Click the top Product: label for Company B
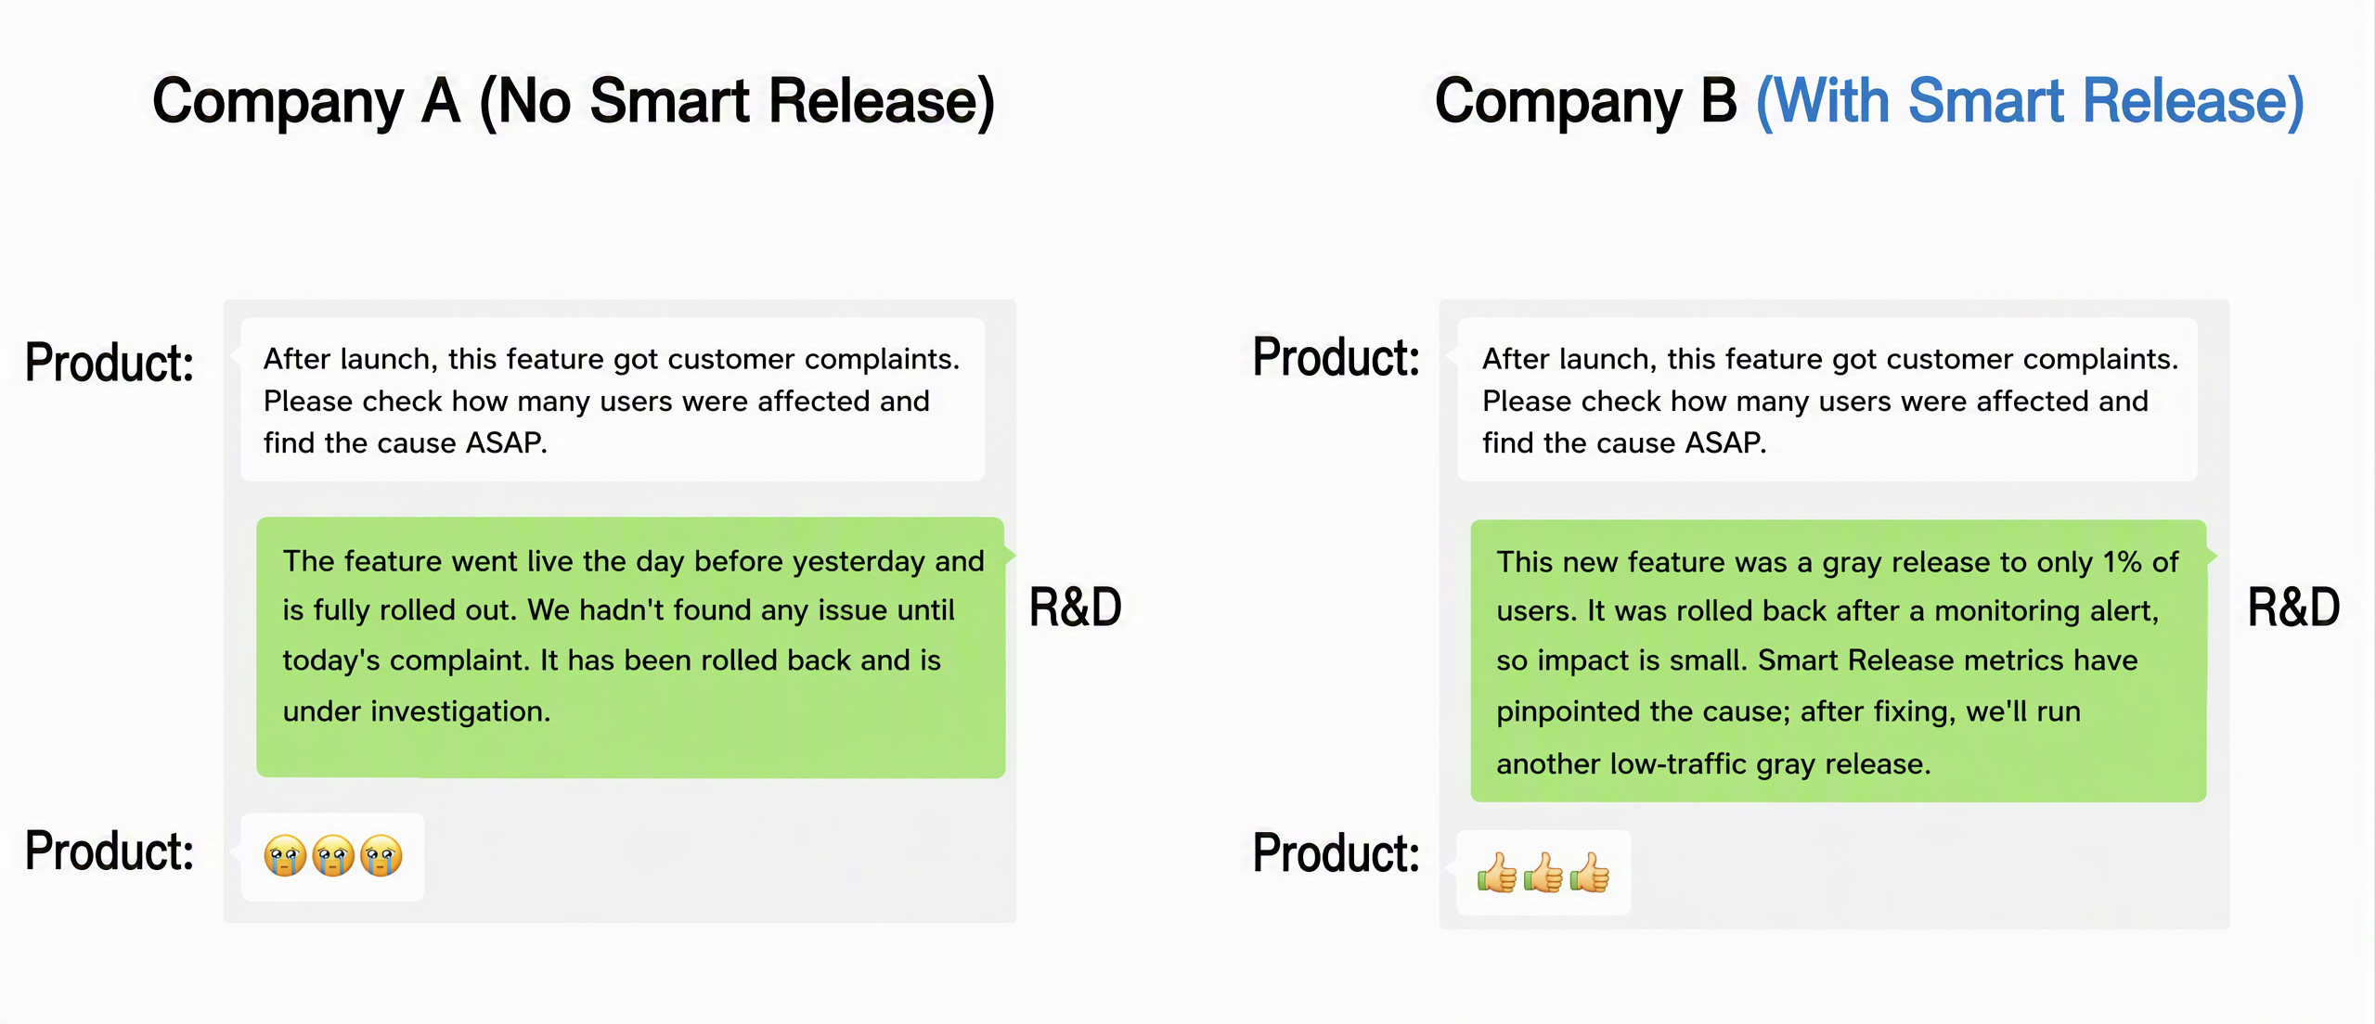This screenshot has width=2376, height=1024. [1336, 357]
